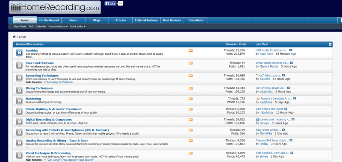342x162 pixels.
Task: Open the User Contributions forum
Action: pyautogui.click(x=40, y=63)
